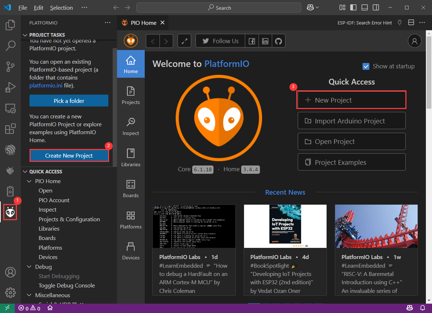Open the Selection menu
Viewport: 432px width, 313px height.
61,8
